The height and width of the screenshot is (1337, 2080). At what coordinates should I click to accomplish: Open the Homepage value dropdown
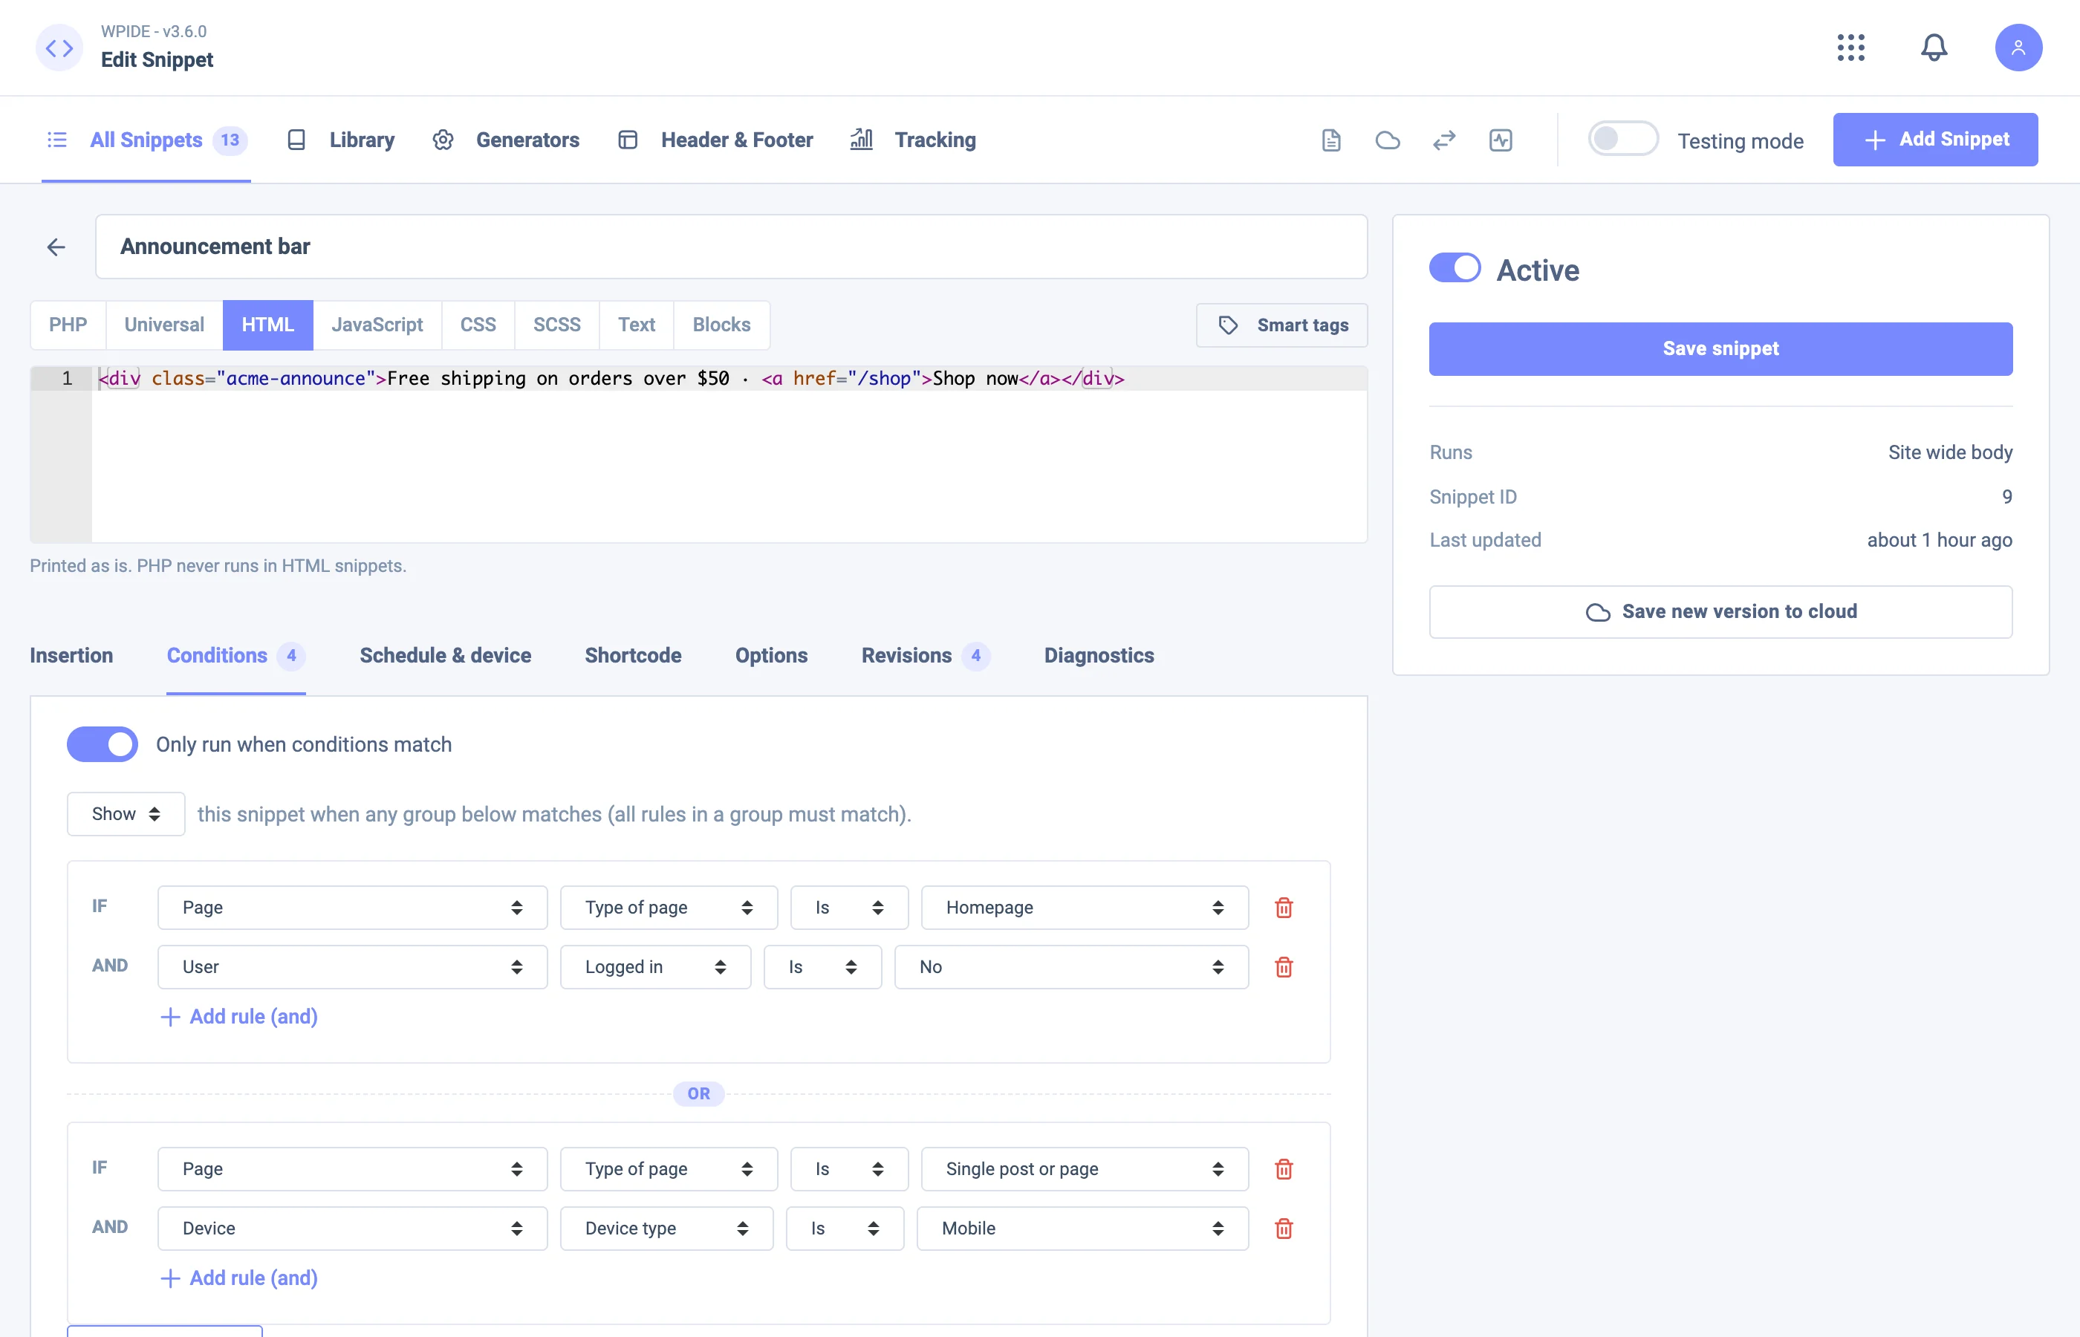[x=1085, y=907]
